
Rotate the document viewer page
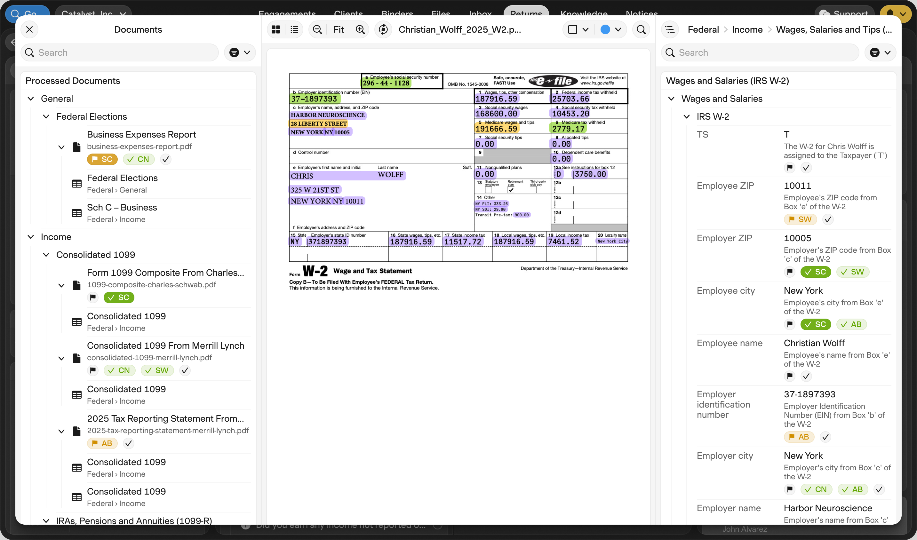coord(383,29)
